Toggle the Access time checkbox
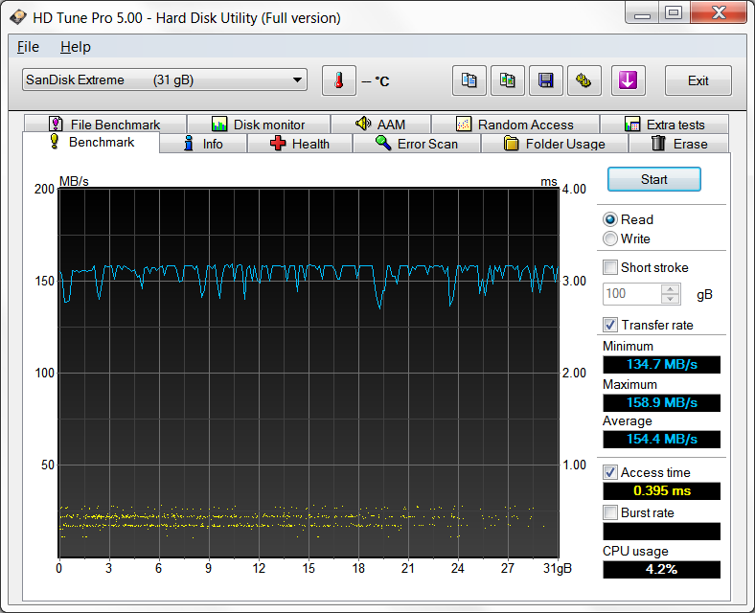 [610, 472]
